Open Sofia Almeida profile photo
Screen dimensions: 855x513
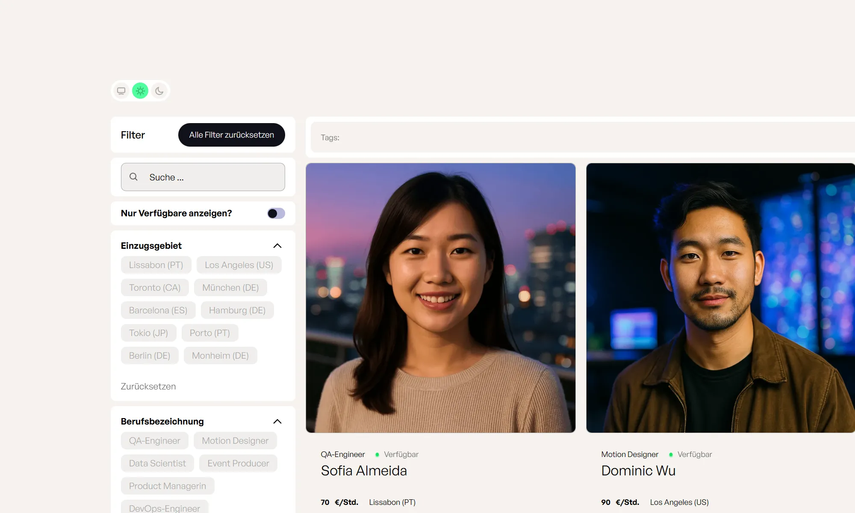pyautogui.click(x=440, y=298)
